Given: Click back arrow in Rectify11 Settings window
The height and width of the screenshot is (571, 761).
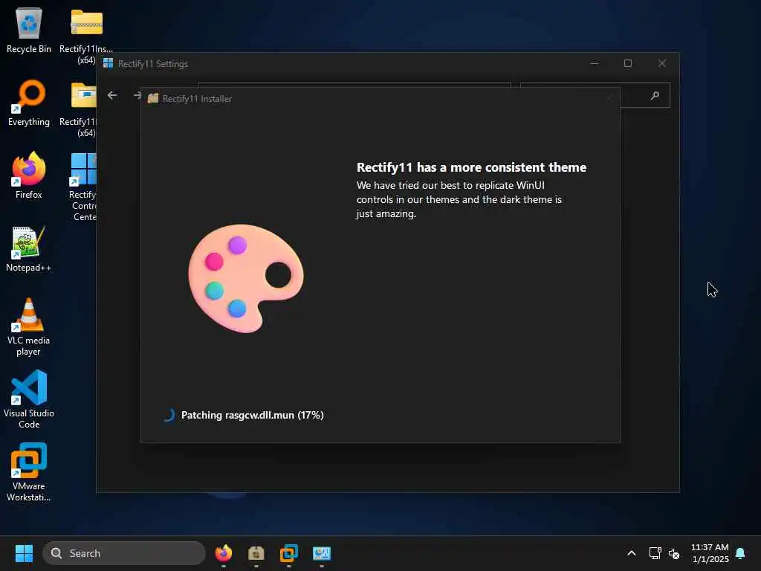Looking at the screenshot, I should coord(112,95).
